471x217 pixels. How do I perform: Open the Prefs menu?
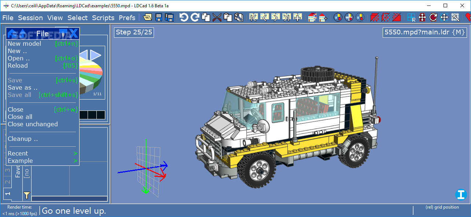(127, 18)
